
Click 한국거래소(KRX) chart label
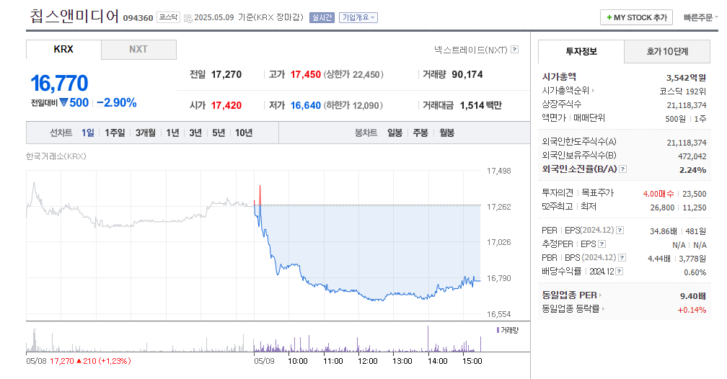56,156
